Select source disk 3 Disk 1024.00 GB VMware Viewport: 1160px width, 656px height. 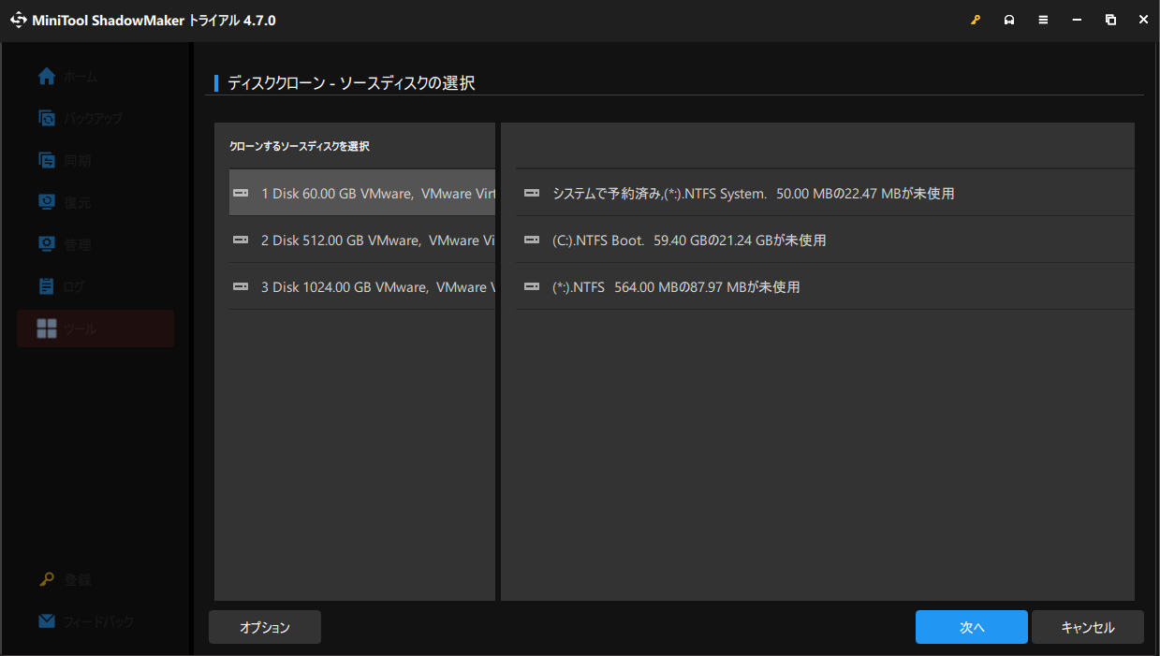pyautogui.click(x=362, y=286)
